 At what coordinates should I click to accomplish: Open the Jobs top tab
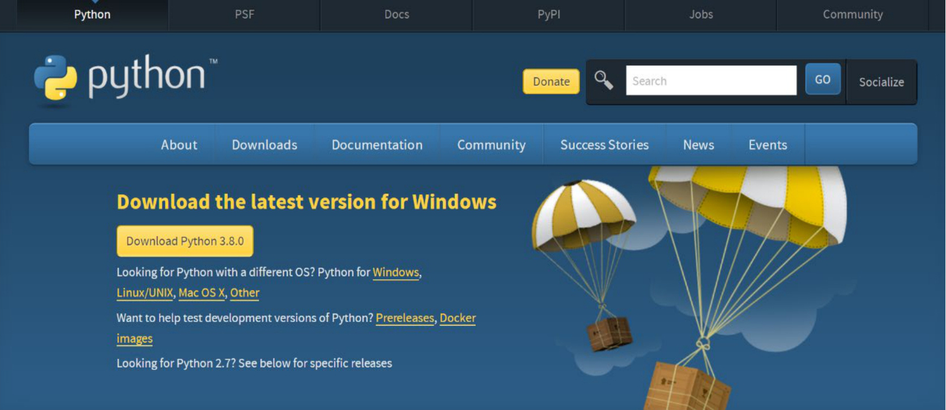(x=701, y=15)
